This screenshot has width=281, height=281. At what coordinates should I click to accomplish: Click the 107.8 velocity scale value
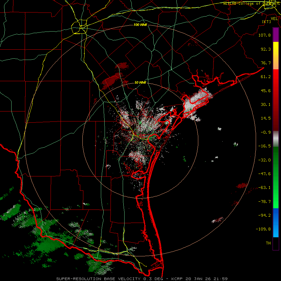tap(264, 35)
